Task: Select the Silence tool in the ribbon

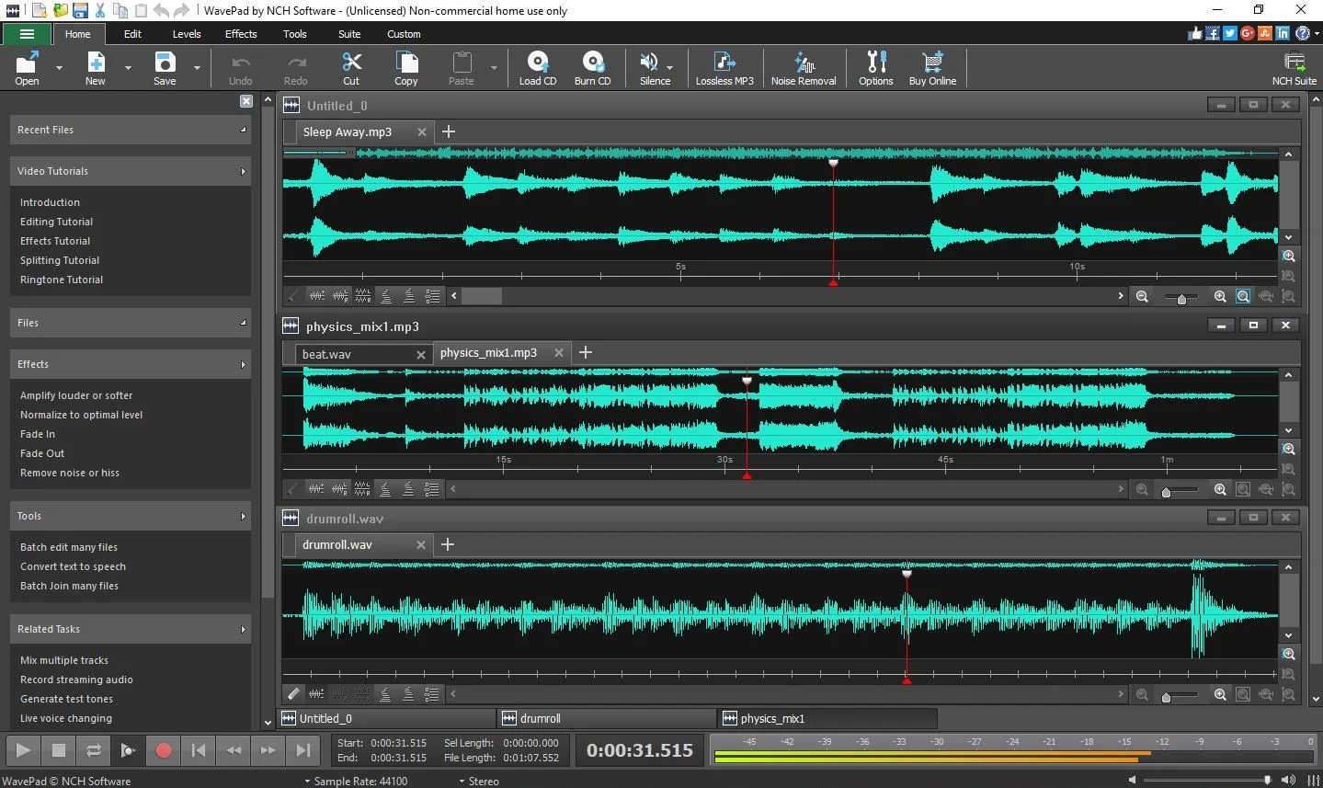Action: [650, 67]
